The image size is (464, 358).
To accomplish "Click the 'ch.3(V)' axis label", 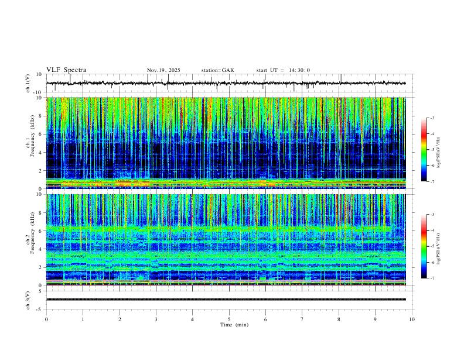I will 28,300.
